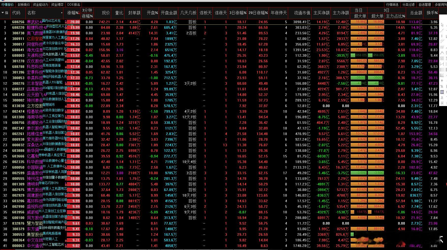The image size is (447, 250).
Task: Sort by the 总金额 column header
Action: point(416,13)
